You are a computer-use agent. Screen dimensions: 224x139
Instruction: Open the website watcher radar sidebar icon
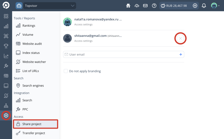click(6, 95)
